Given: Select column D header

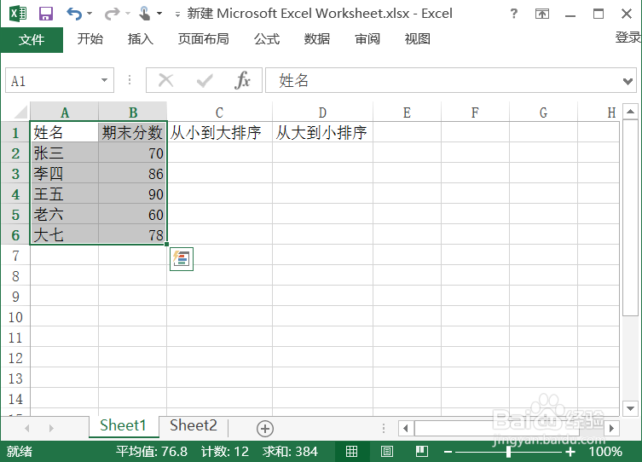Looking at the screenshot, I should tap(322, 112).
